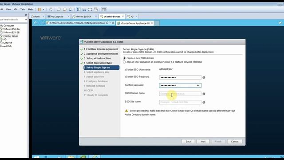Screen dimensions: 284x160
Task: Revert VM to previous snapshot
Action: (65, 9)
